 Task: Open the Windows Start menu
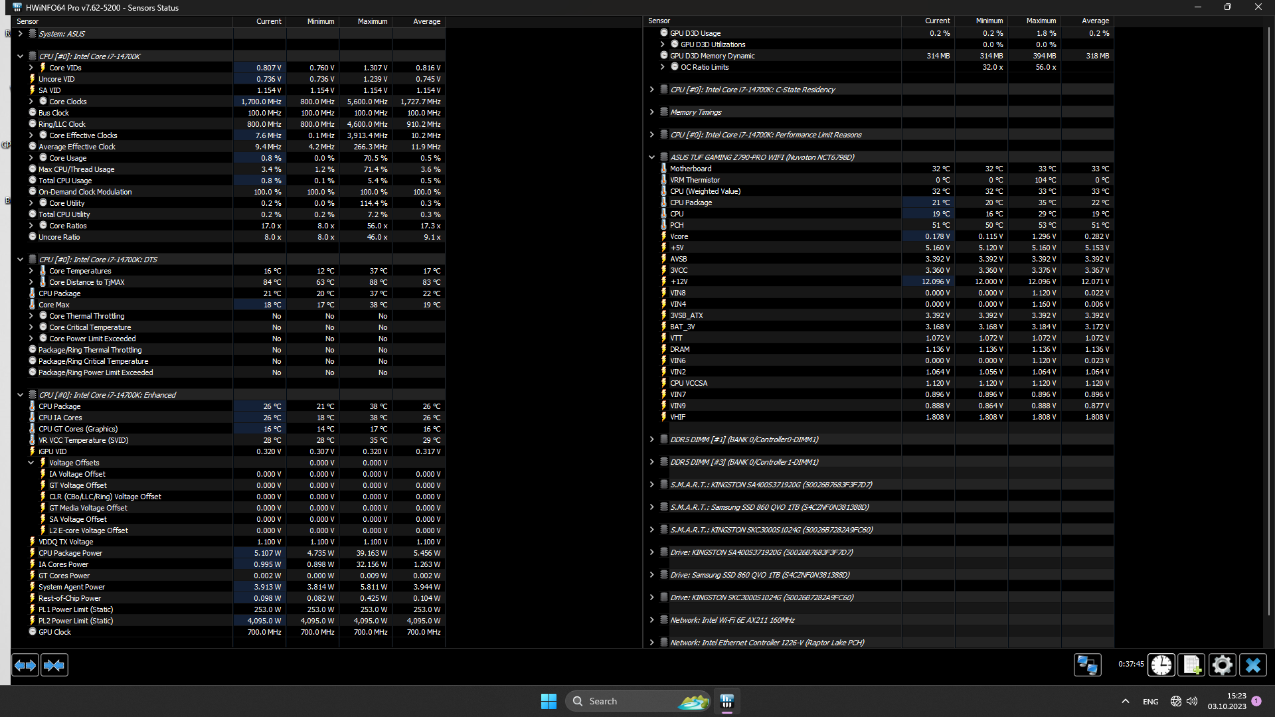pos(549,701)
